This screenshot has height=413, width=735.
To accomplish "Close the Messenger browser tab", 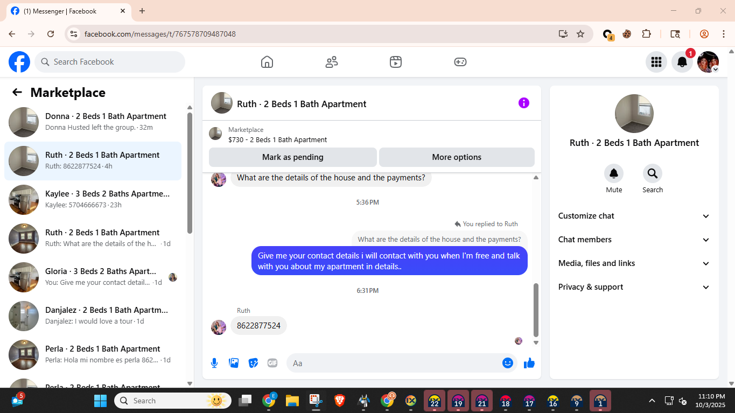I will pos(123,11).
